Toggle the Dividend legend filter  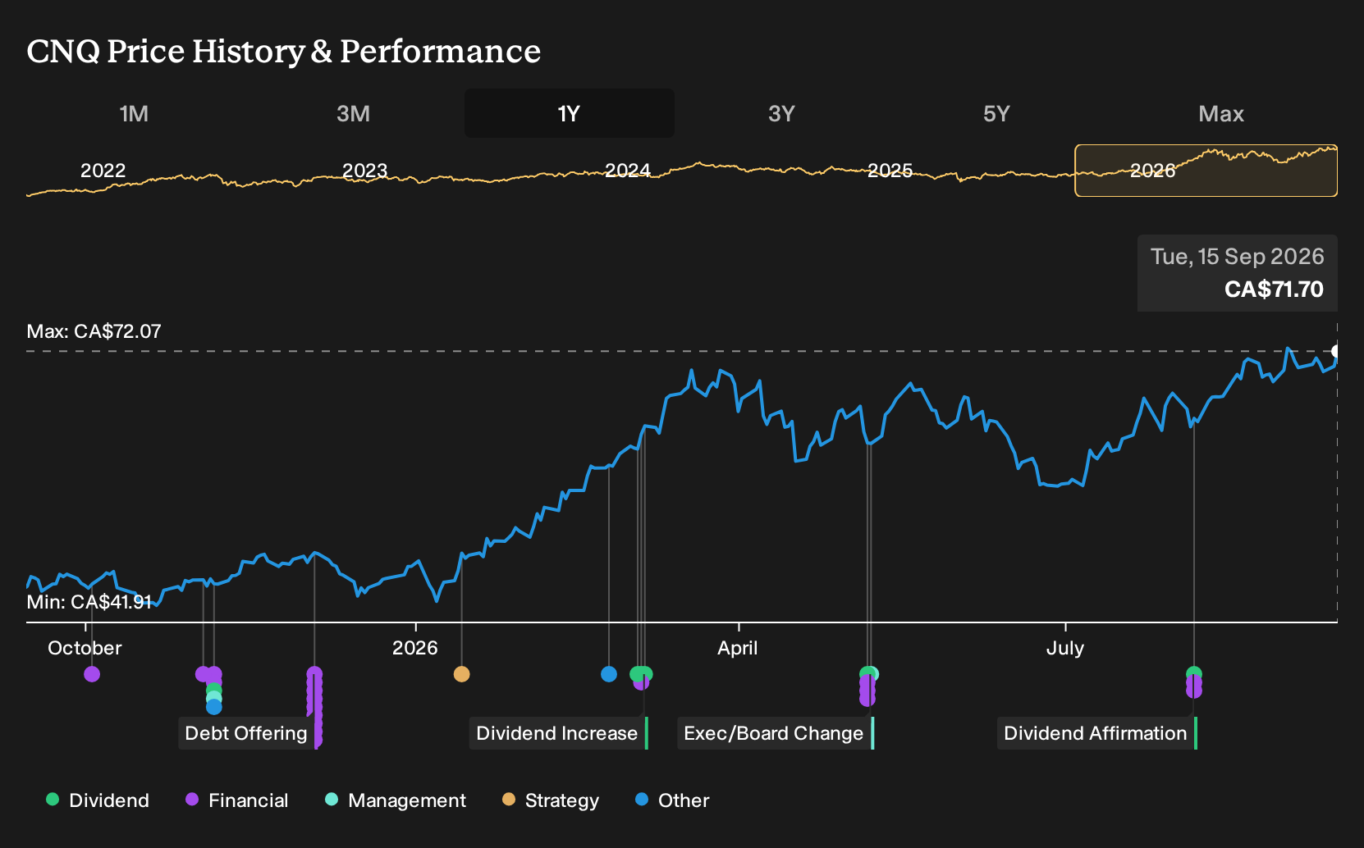tap(98, 800)
